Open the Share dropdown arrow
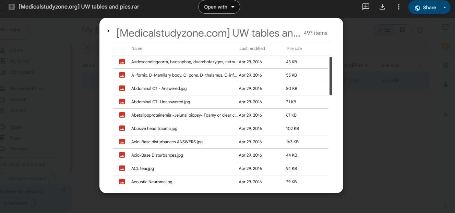The image size is (455, 213). click(x=445, y=7)
